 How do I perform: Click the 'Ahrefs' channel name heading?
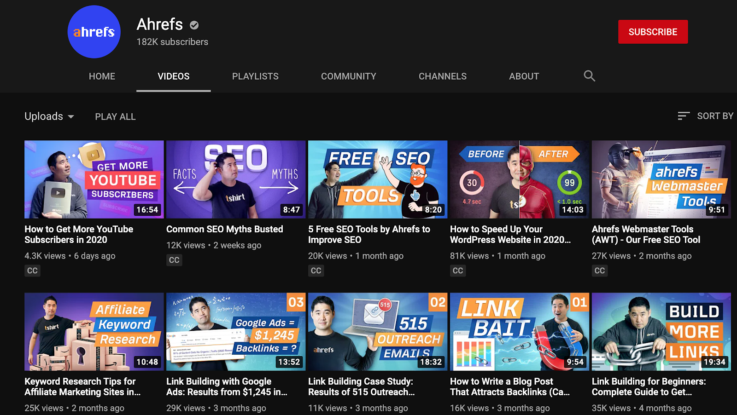click(160, 24)
